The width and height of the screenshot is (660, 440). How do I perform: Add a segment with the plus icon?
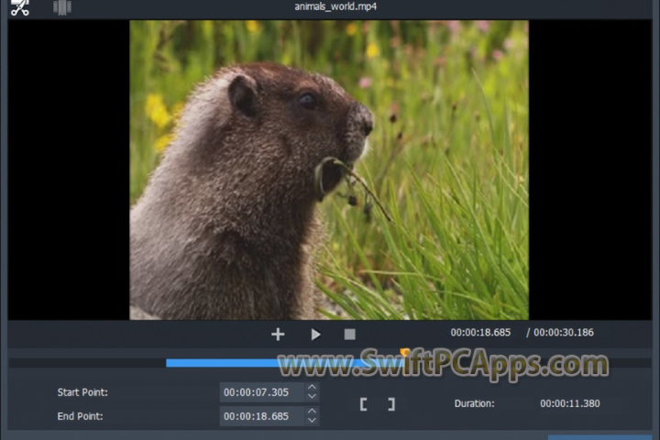(278, 335)
